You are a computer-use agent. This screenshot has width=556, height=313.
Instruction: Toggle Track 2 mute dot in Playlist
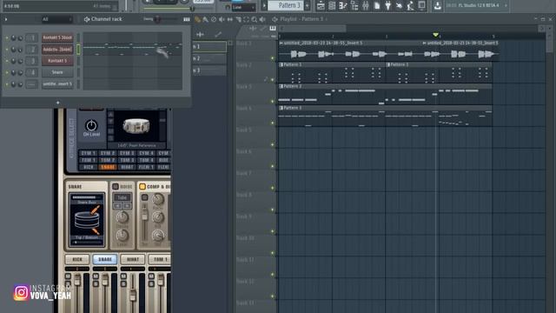pyautogui.click(x=273, y=79)
